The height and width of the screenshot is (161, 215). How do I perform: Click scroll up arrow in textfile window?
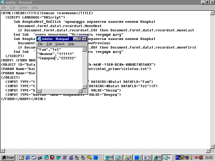click(212, 13)
